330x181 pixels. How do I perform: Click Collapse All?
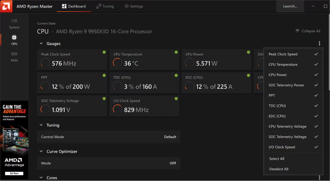(x=308, y=31)
